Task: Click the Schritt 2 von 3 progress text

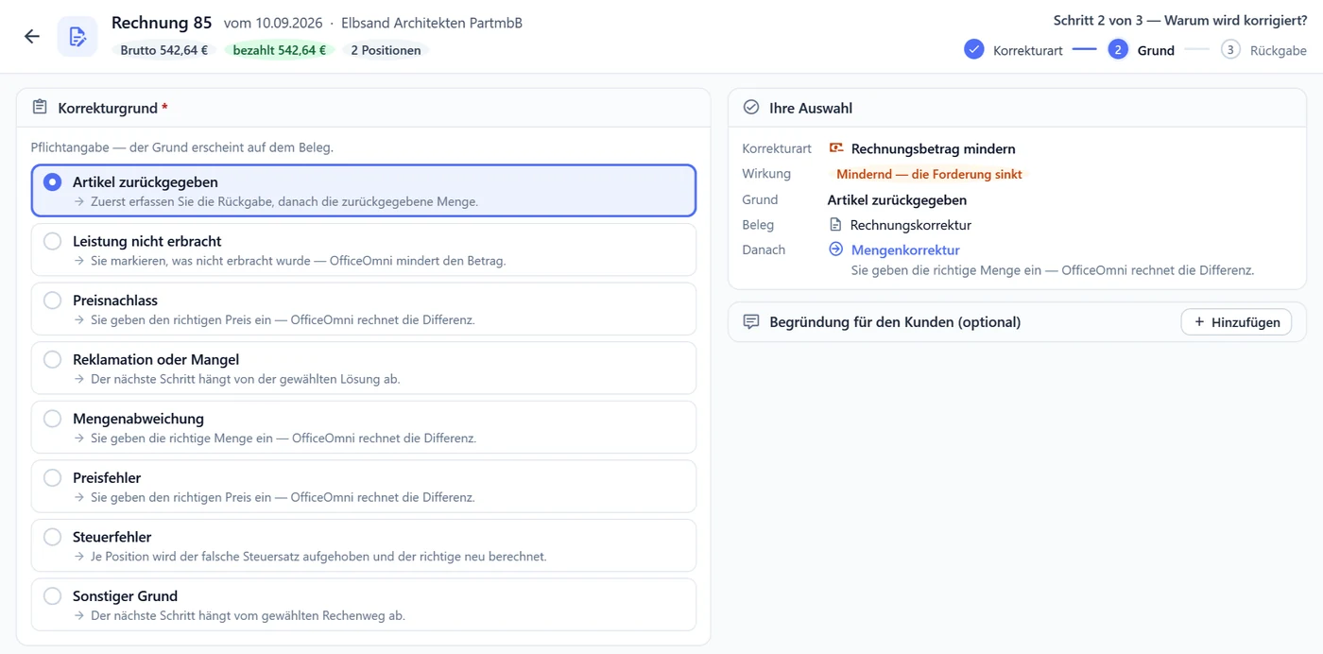Action: (x=1180, y=20)
